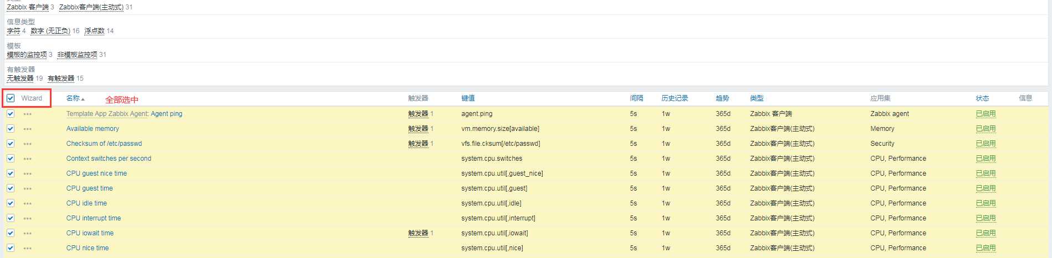Viewport: 1052px width, 258px height.
Task: Select the Security application cell
Action: pos(882,144)
